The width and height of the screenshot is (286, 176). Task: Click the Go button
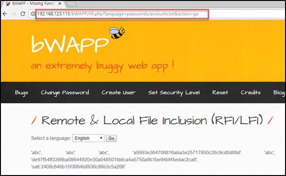pyautogui.click(x=111, y=138)
